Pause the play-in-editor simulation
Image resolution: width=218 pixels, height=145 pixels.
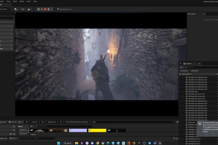coord(39,9)
